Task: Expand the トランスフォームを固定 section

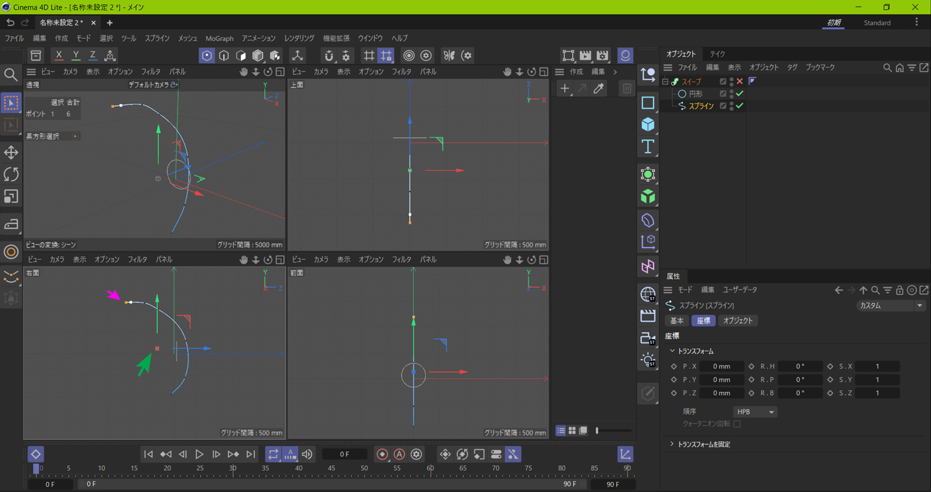Action: (x=703, y=444)
